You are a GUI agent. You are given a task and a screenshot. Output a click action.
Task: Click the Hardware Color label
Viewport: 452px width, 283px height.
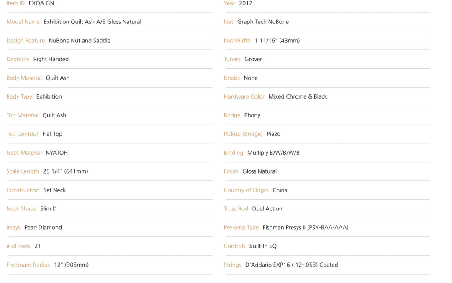(244, 97)
